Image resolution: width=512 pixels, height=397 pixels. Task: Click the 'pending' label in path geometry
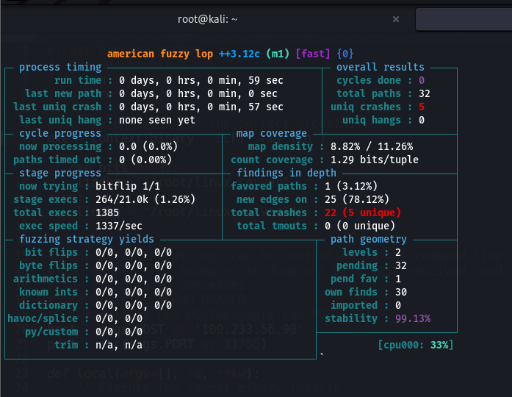click(357, 265)
